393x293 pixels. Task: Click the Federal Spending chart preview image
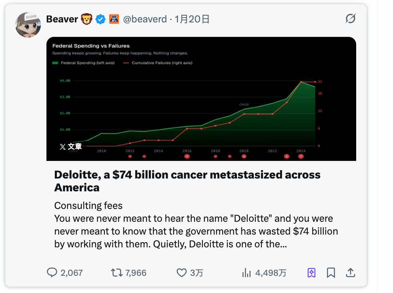click(201, 98)
